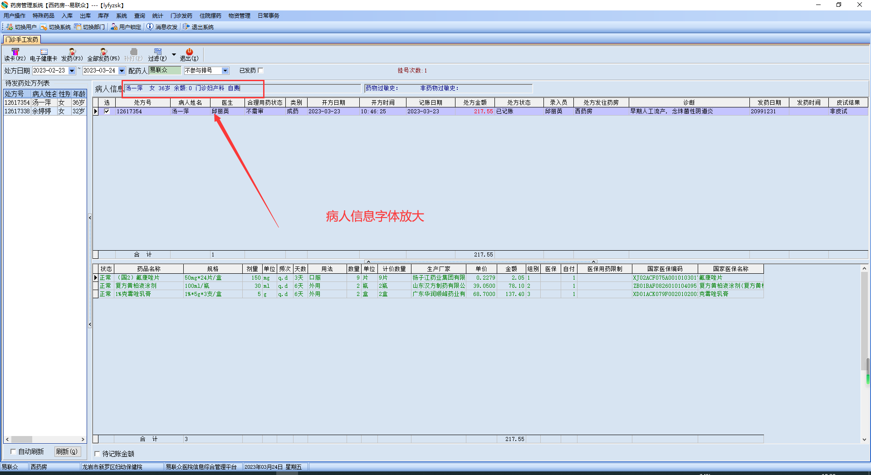Click the left up-arrow on the horizontal splitter
The height and width of the screenshot is (475, 871).
[368, 262]
